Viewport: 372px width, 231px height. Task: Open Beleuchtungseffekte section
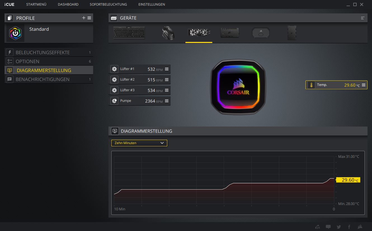(x=49, y=53)
